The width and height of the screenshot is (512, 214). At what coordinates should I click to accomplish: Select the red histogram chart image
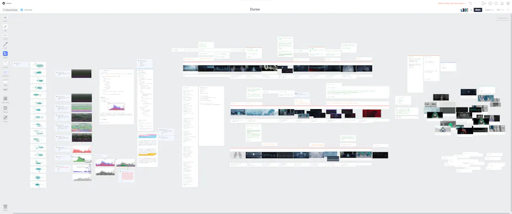82,149
